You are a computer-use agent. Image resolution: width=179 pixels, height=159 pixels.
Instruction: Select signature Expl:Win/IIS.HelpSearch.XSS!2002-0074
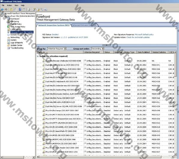tap(62, 82)
